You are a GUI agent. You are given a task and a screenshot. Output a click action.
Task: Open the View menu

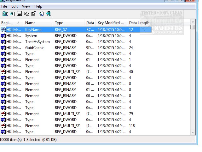pos(26,6)
